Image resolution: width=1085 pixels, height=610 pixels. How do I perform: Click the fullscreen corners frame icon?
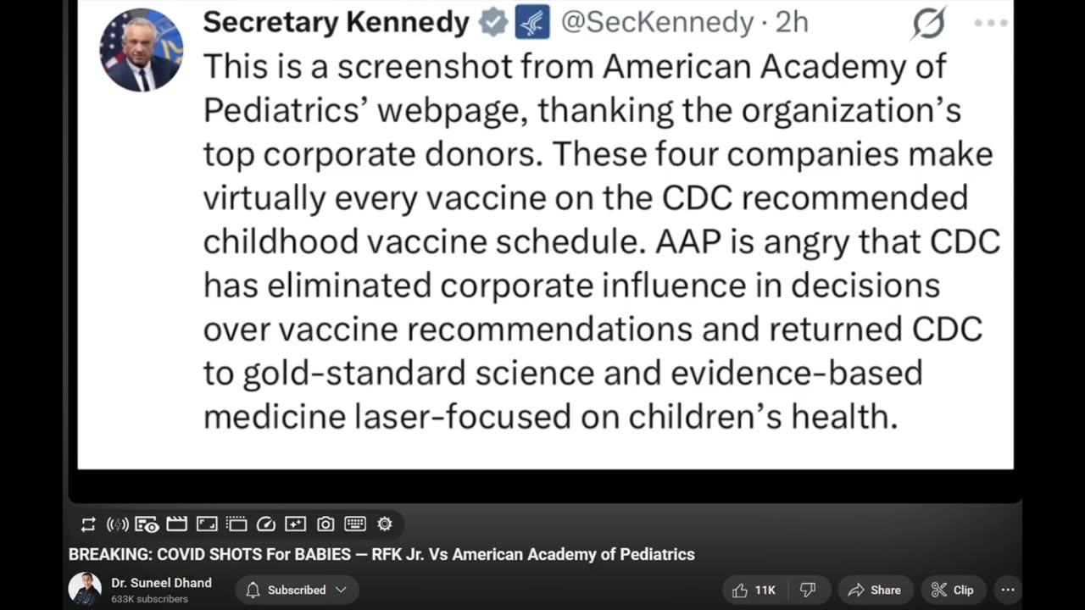tap(207, 524)
